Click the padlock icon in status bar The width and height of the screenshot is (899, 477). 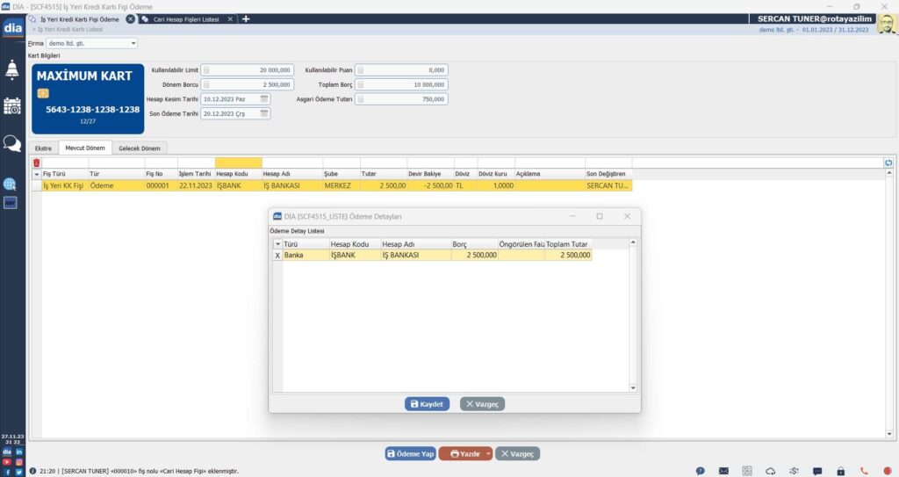tap(840, 471)
